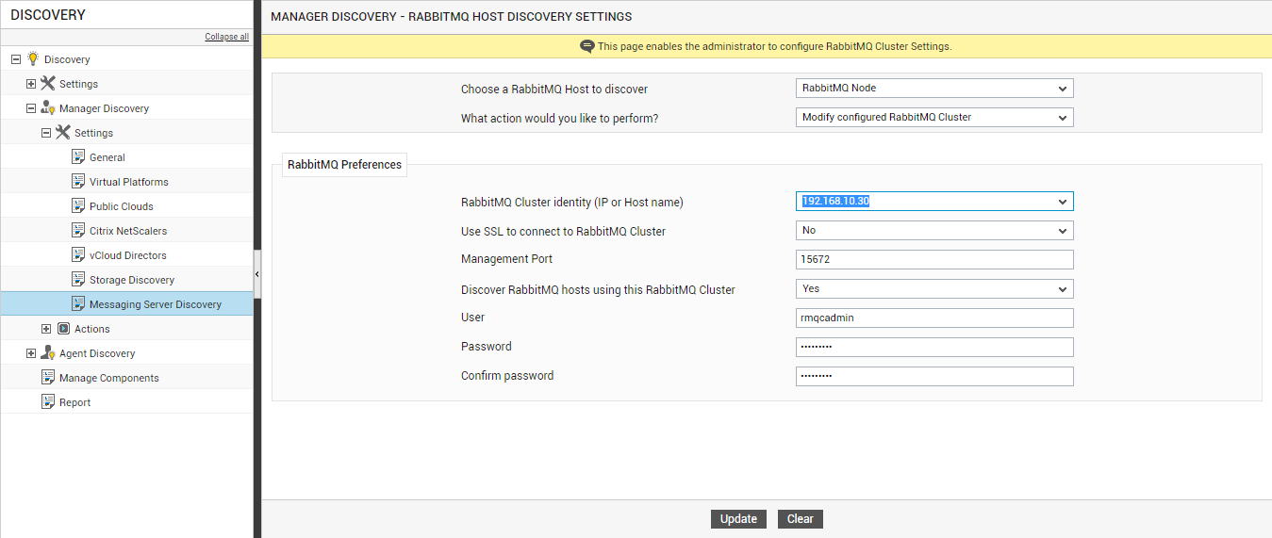Click the Actions tree label
The width and height of the screenshot is (1272, 538).
[x=92, y=329]
